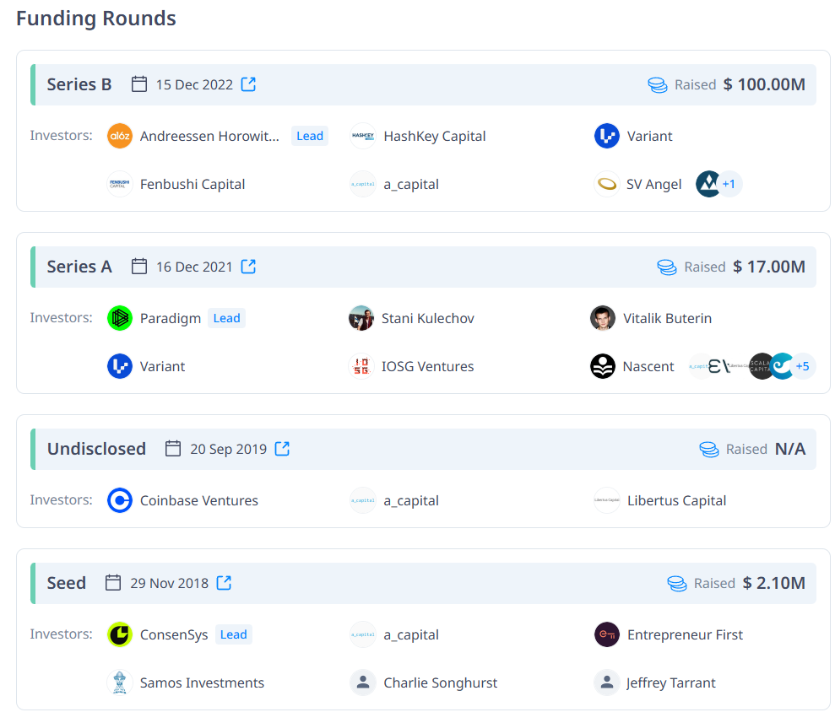Click the Fenbushi Capital logo
This screenshot has width=835, height=723.
pos(120,184)
